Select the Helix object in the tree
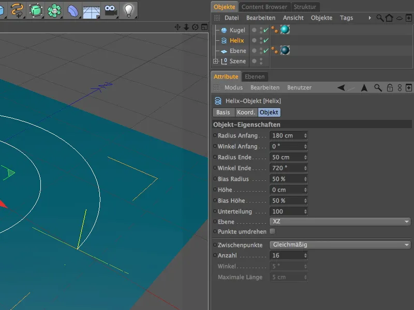This screenshot has width=414, height=310. [x=236, y=40]
